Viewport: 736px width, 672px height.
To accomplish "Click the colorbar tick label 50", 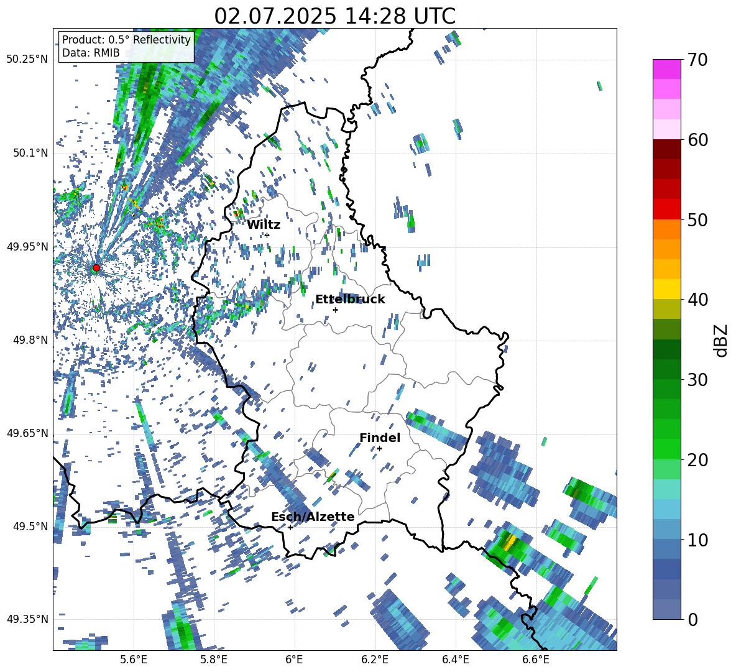I will [x=697, y=219].
